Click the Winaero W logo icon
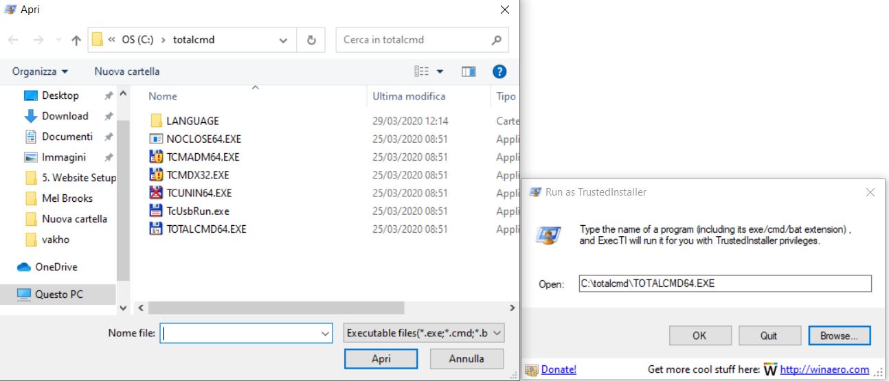This screenshot has height=381, width=889. click(x=770, y=369)
